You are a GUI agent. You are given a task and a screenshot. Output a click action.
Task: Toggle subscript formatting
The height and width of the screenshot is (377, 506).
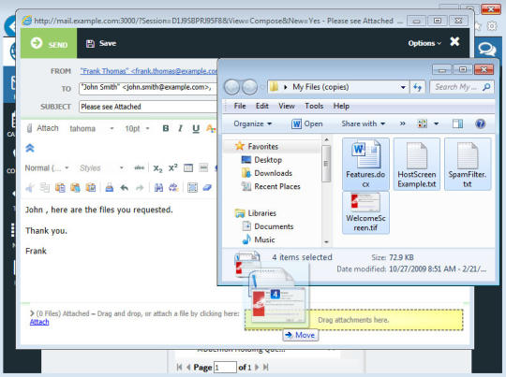coord(157,168)
